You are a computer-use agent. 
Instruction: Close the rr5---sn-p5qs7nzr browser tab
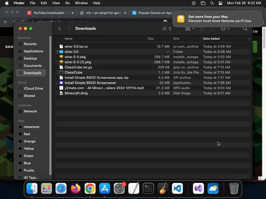point(125,13)
